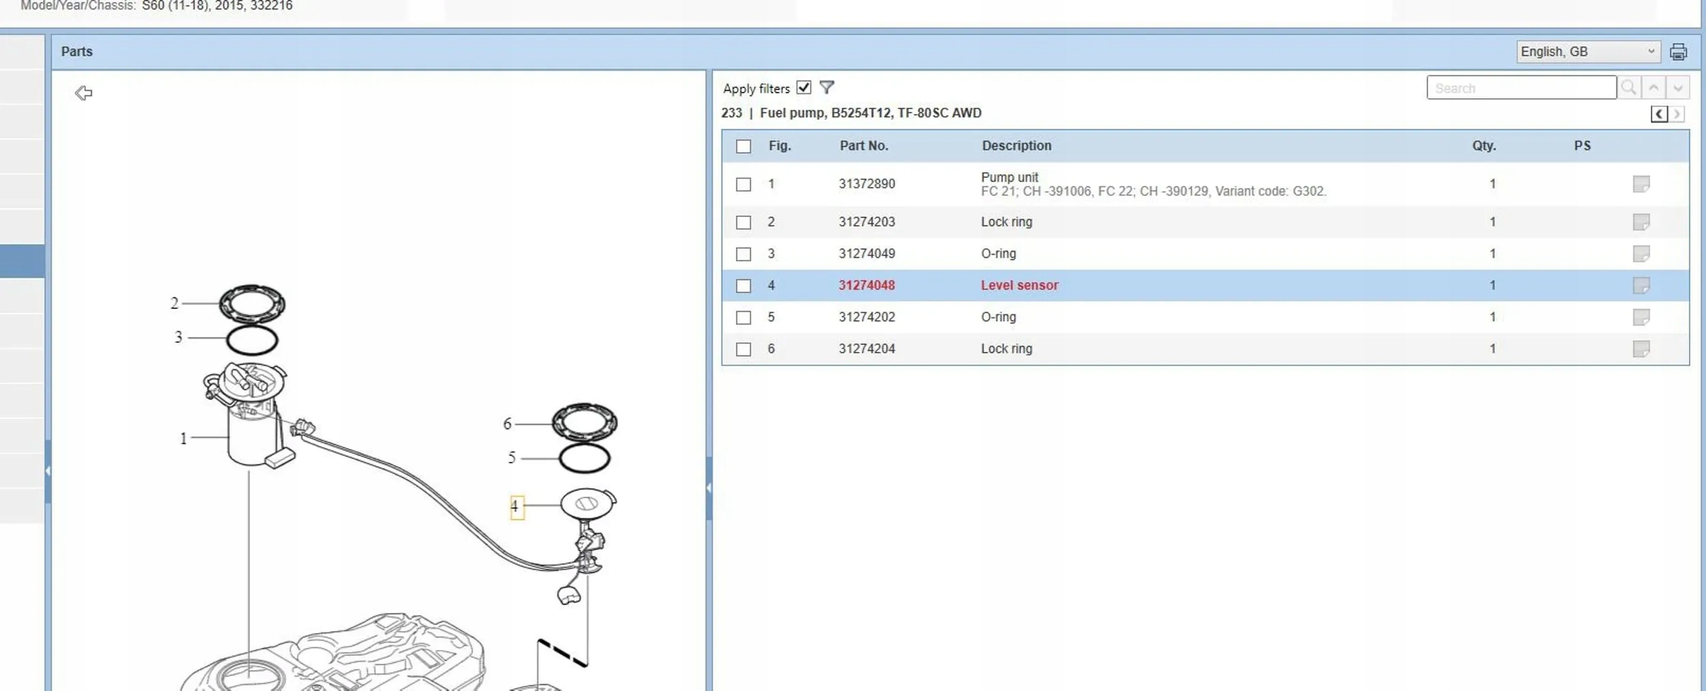The width and height of the screenshot is (1706, 691).
Task: Go to next parts section
Action: point(1677,114)
